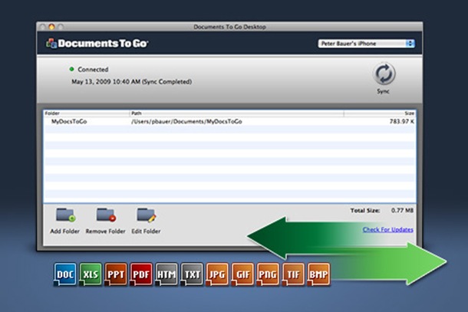This screenshot has height=312, width=468.
Task: Sort by the Size column header
Action: 380,113
